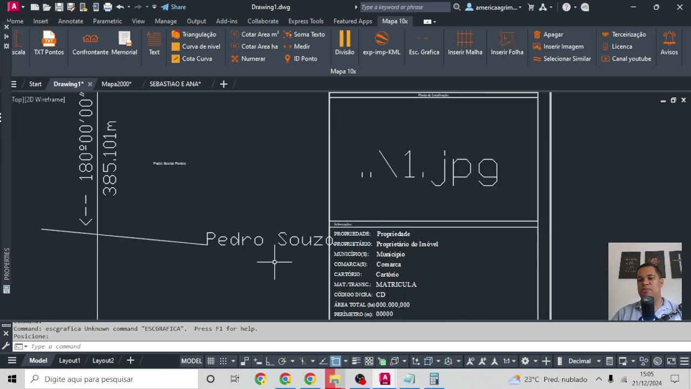Viewport: 691px width, 389px height.
Task: Open the Terceirização link
Action: (x=624, y=34)
